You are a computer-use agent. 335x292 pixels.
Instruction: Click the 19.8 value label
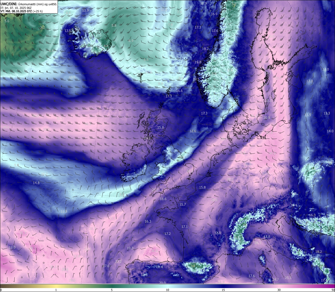198,62
